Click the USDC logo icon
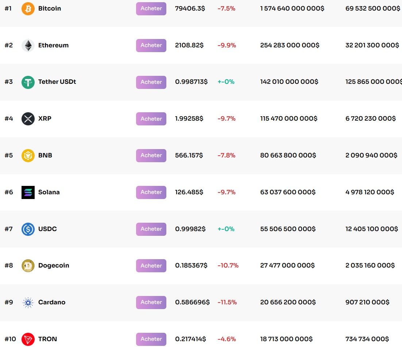This screenshot has height=347, width=402. [28, 229]
